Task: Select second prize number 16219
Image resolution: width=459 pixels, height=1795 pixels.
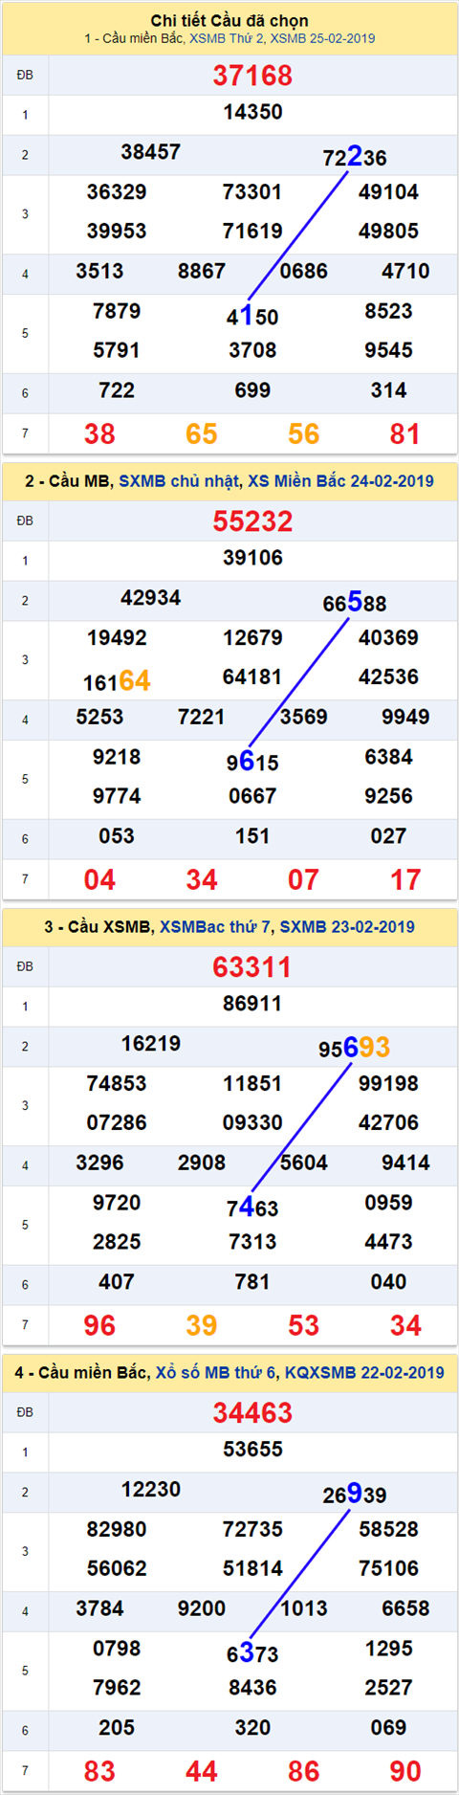Action: 150,1044
